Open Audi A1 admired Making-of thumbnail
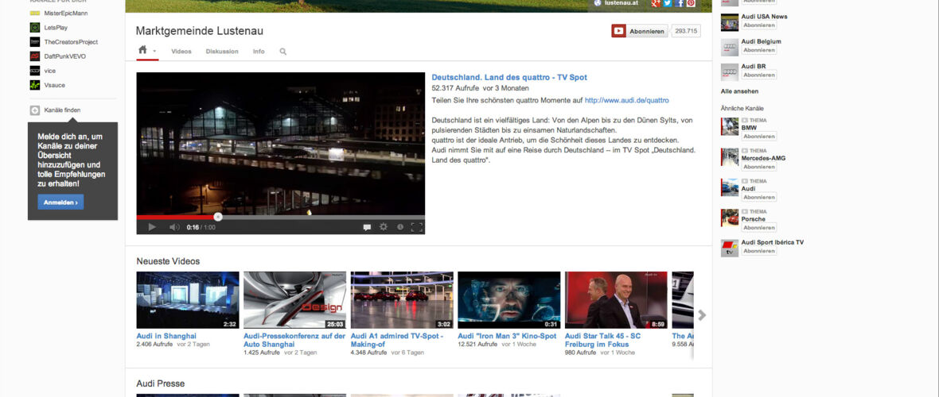Screen dimensions: 939x397 coord(402,300)
